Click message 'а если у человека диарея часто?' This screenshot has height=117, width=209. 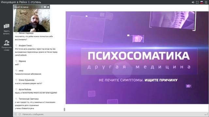pyautogui.click(x=28, y=84)
